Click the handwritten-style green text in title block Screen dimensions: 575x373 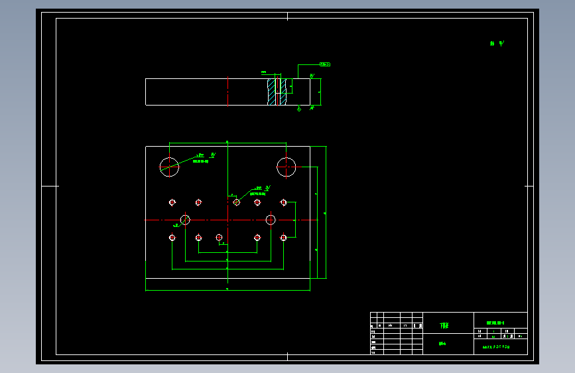pos(496,346)
